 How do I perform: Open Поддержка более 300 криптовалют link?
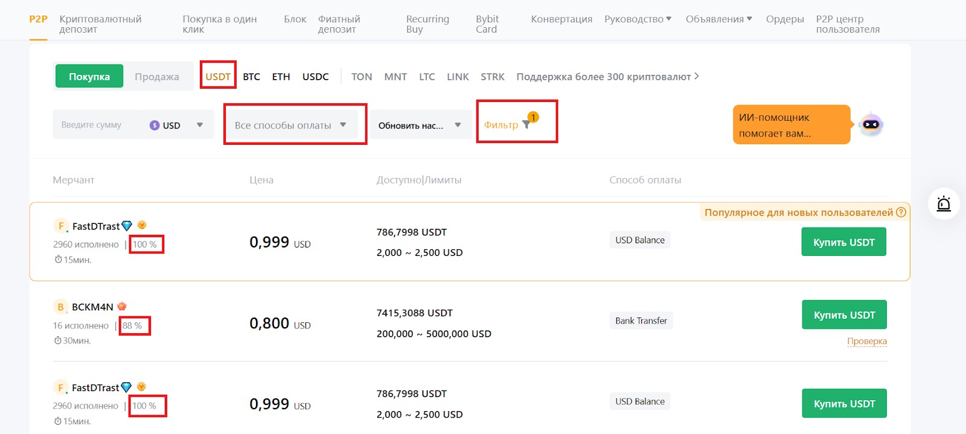tap(607, 77)
